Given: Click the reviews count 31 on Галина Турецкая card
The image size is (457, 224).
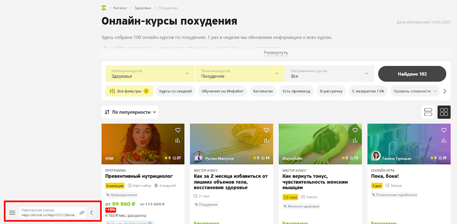Looking at the screenshot, I should click(443, 158).
